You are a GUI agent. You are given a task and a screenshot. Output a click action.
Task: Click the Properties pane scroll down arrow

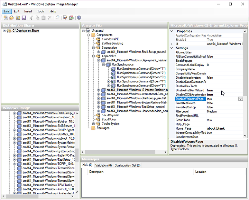click(245, 136)
